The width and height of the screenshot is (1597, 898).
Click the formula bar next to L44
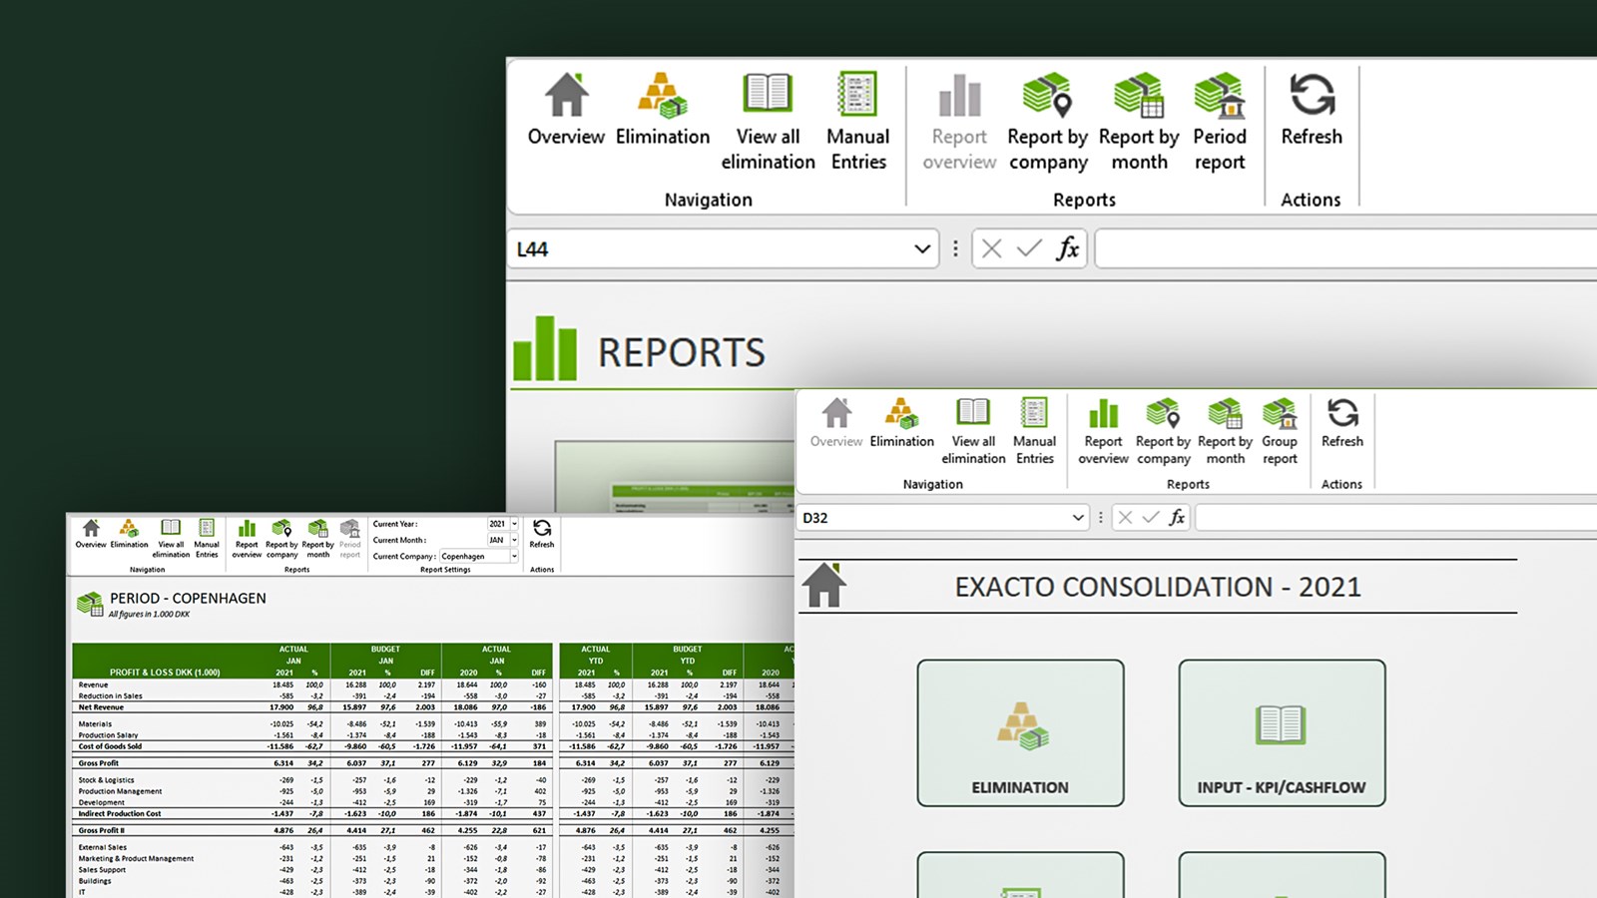tap(1345, 248)
